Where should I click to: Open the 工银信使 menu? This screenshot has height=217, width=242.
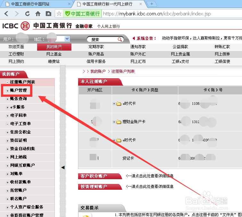tap(222, 62)
